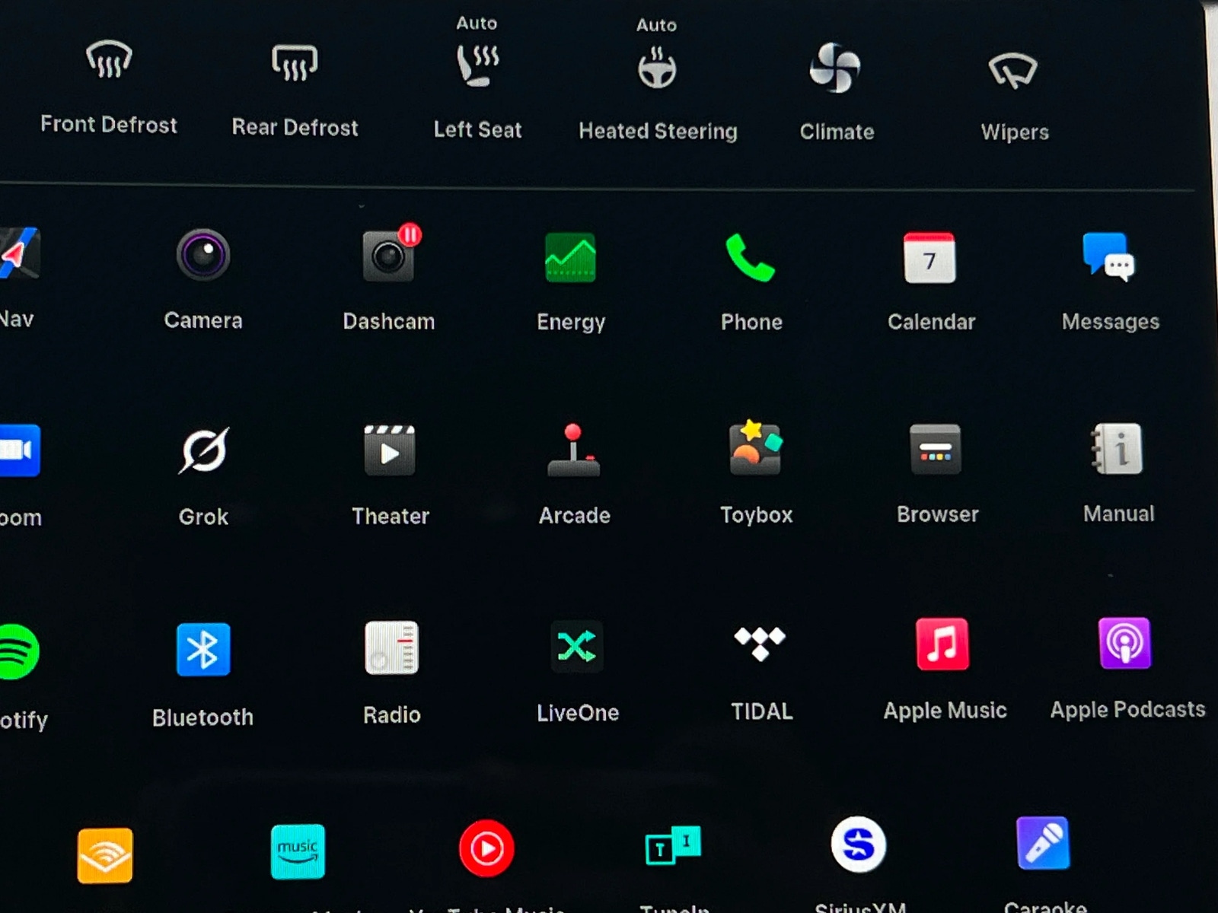Toggle Heated Steering wheel
Viewport: 1218px width, 913px height.
click(657, 67)
